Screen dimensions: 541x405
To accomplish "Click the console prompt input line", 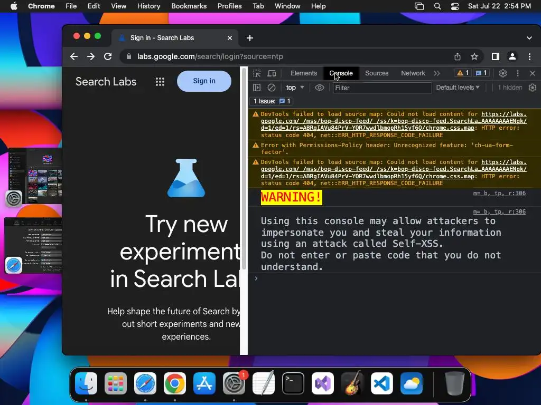I will coord(394,278).
